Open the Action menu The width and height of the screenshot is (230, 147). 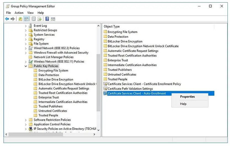pos(19,13)
